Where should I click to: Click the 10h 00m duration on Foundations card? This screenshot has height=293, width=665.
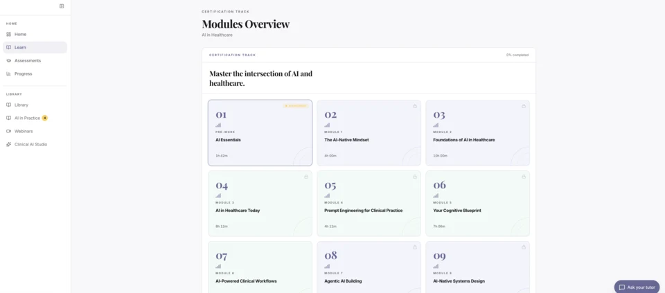tap(441, 156)
